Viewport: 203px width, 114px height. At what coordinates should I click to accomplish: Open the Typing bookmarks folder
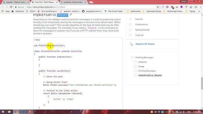tap(190, 11)
